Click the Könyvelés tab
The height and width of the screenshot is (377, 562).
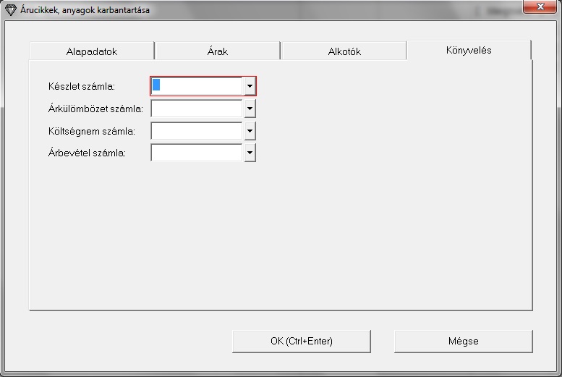pos(469,50)
